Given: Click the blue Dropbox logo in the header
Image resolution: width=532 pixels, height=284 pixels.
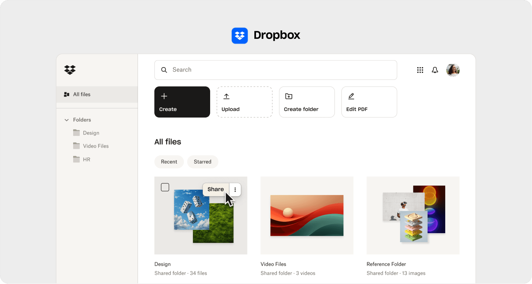Looking at the screenshot, I should pos(240,36).
